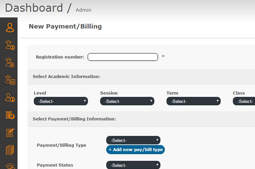Image resolution: width=255 pixels, height=169 pixels.
Task: Click the notepad with pencil sidebar icon
Action: click(x=10, y=133)
